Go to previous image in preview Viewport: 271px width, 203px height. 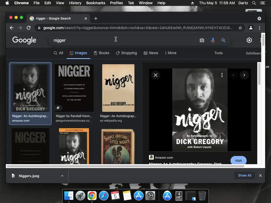click(233, 75)
